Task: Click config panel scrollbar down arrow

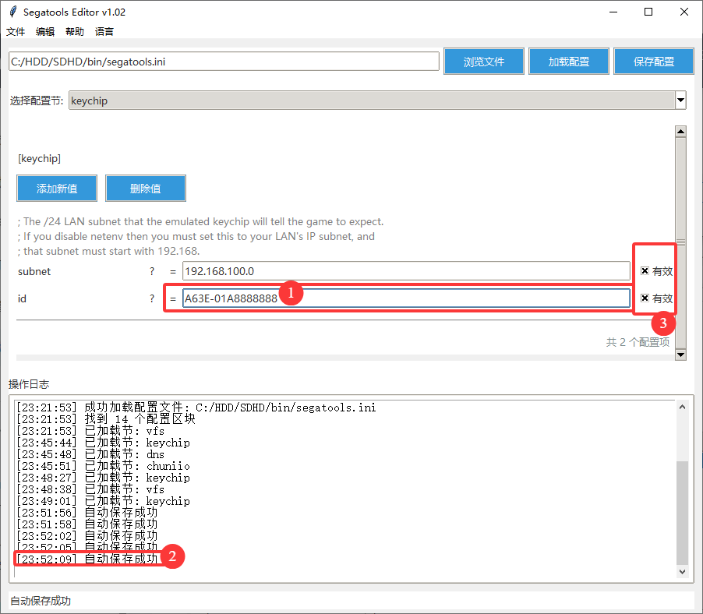Action: coord(680,355)
